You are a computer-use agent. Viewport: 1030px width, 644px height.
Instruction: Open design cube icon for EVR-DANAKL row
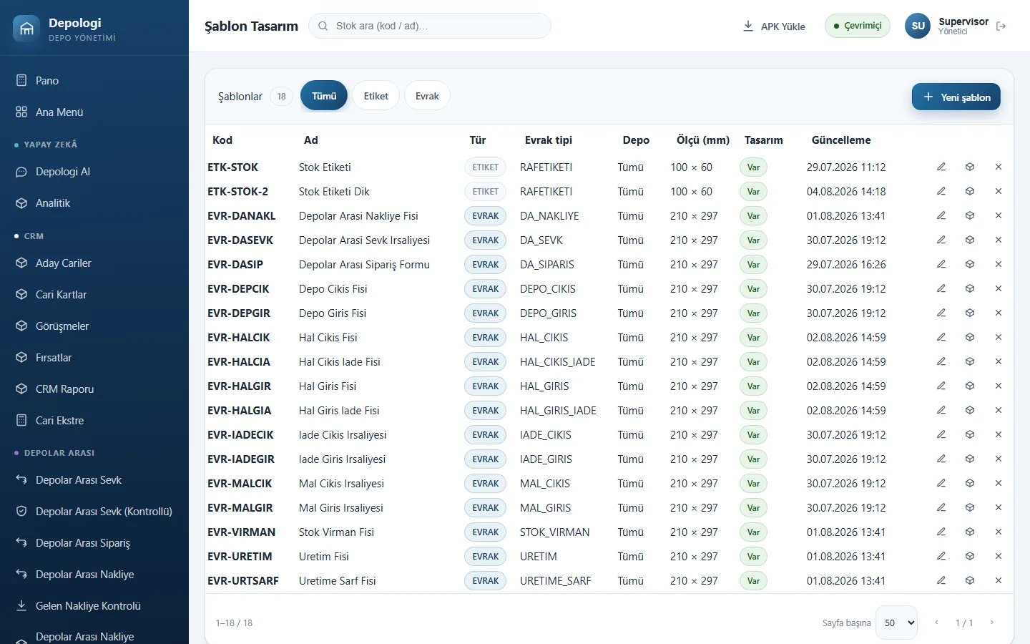point(970,215)
